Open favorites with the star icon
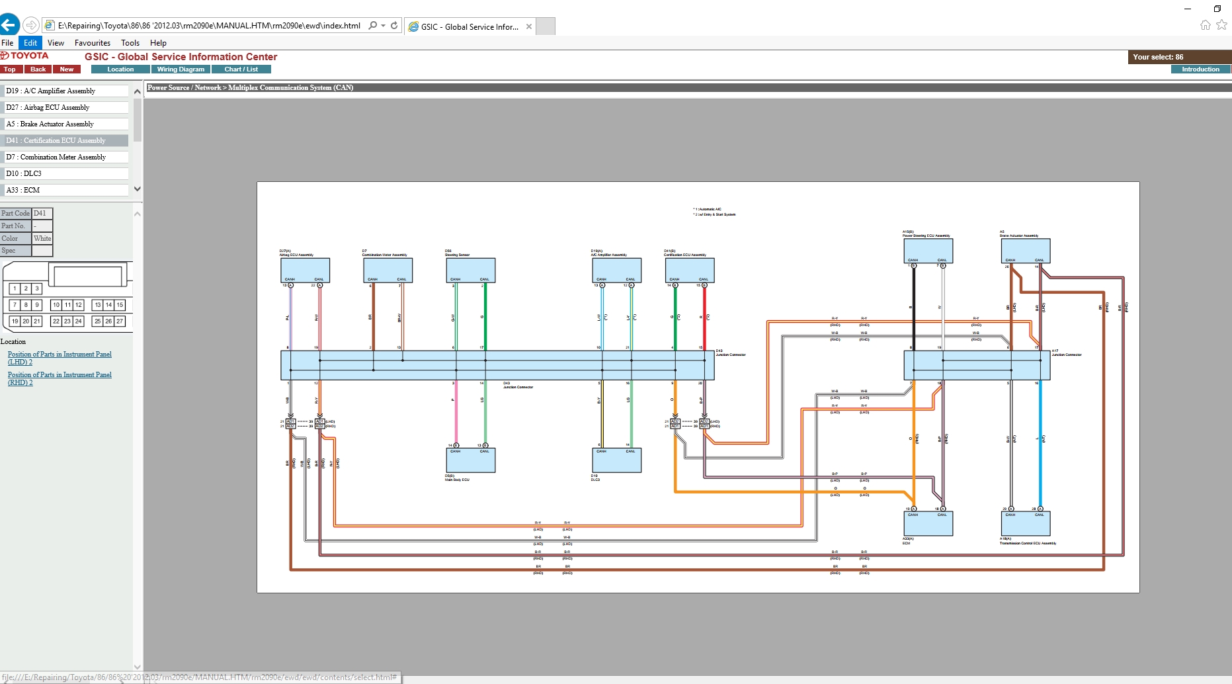The width and height of the screenshot is (1232, 684). tap(1221, 25)
